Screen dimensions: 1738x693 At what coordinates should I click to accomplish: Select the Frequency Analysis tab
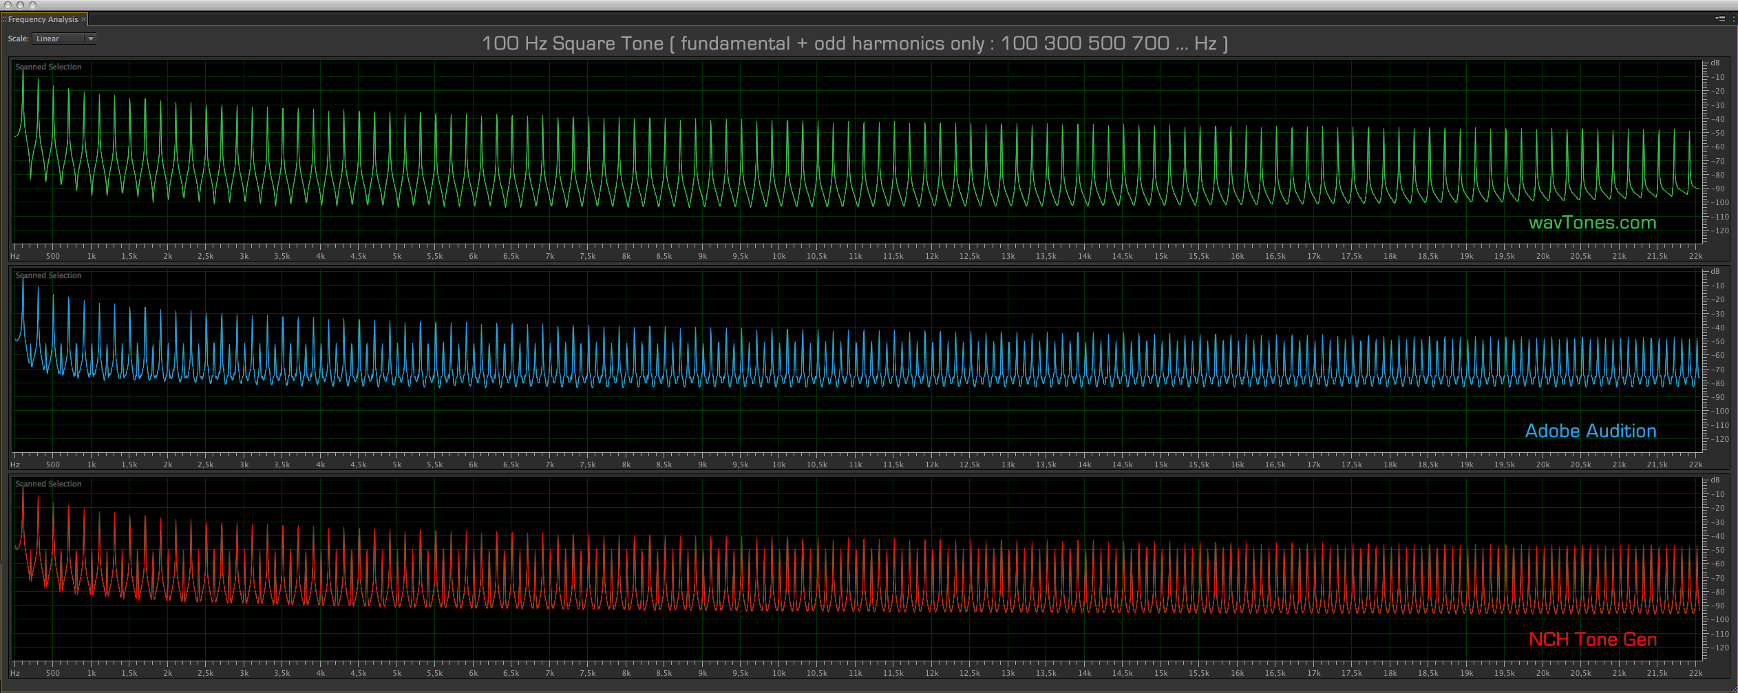coord(43,19)
